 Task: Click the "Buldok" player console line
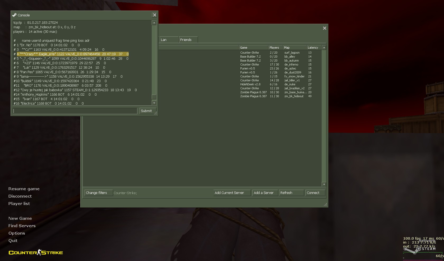pyautogui.click(x=60, y=81)
